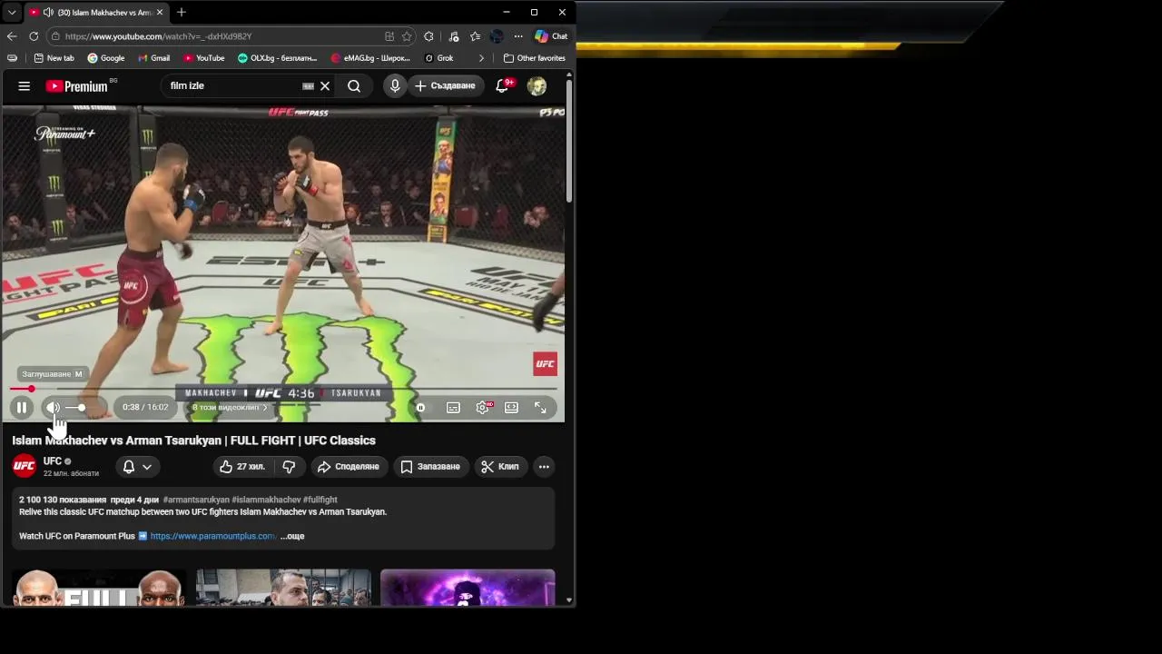Pause the video with the pause button
The width and height of the screenshot is (1162, 654).
(22, 408)
